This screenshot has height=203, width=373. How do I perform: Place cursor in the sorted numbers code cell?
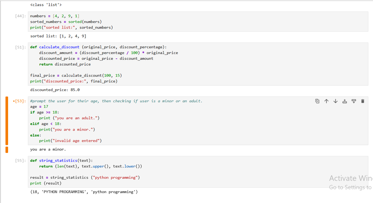point(199,22)
